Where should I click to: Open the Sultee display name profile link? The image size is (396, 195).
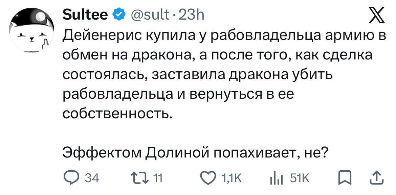click(86, 14)
